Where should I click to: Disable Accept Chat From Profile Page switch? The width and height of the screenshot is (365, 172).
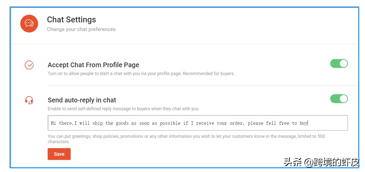(339, 64)
